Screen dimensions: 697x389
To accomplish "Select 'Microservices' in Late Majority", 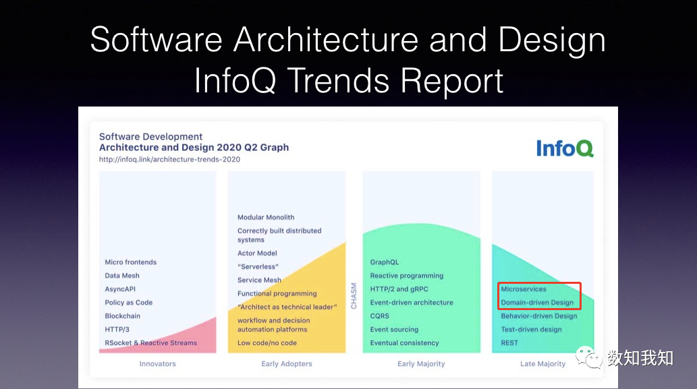I will (x=524, y=289).
